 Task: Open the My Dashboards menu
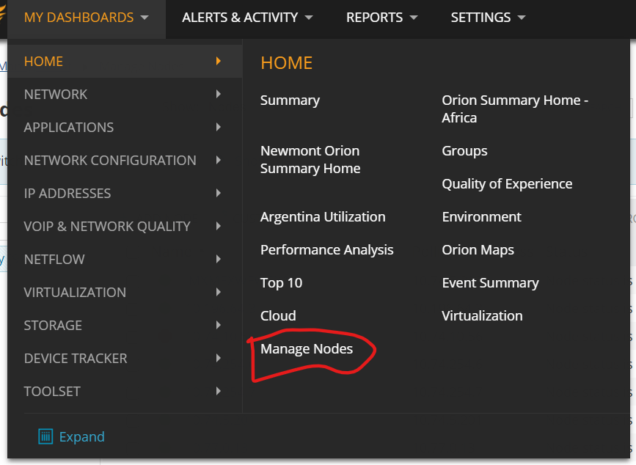click(x=87, y=18)
